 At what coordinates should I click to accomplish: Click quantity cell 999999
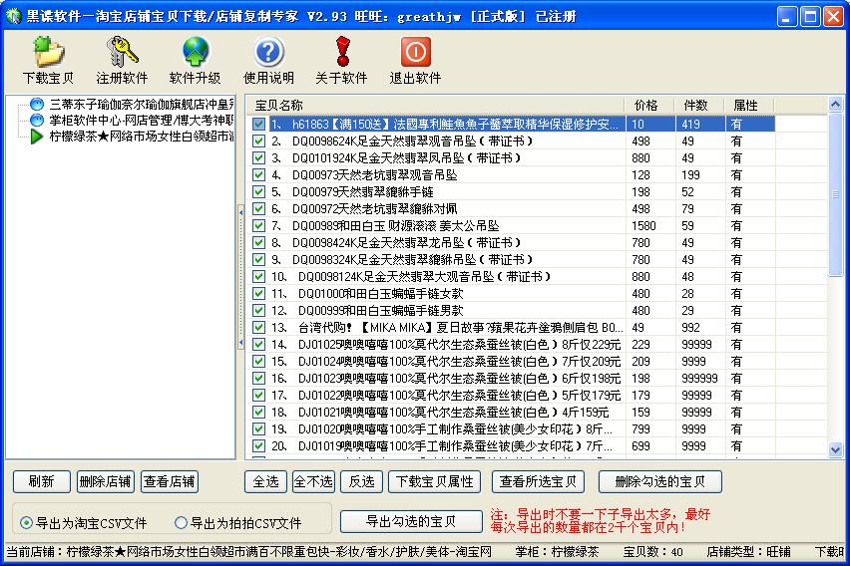[x=699, y=378]
